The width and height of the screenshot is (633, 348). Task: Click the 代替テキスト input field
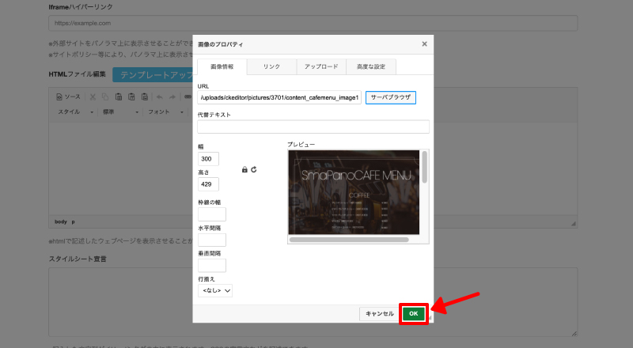313,127
